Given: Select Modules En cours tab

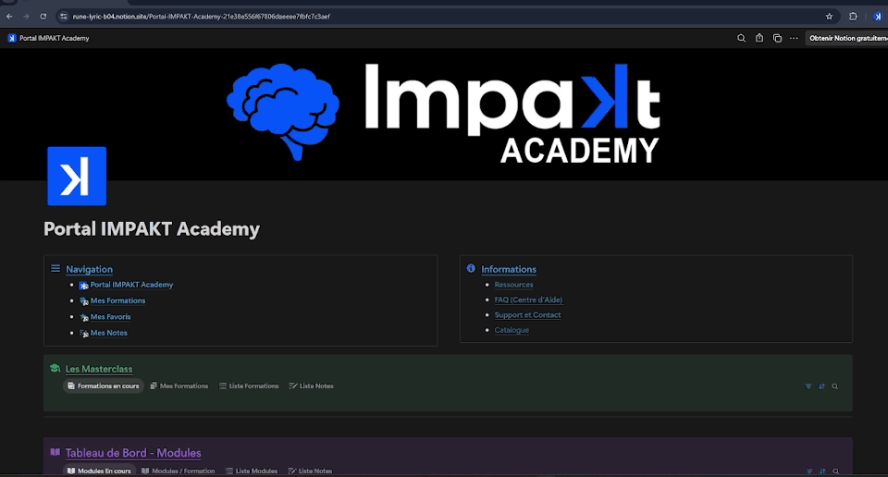Looking at the screenshot, I should [x=99, y=471].
